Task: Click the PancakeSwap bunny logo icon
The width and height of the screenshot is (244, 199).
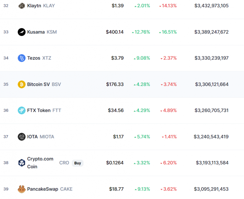Action: tap(22, 189)
